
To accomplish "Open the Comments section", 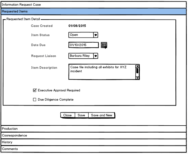I will tap(93, 149).
